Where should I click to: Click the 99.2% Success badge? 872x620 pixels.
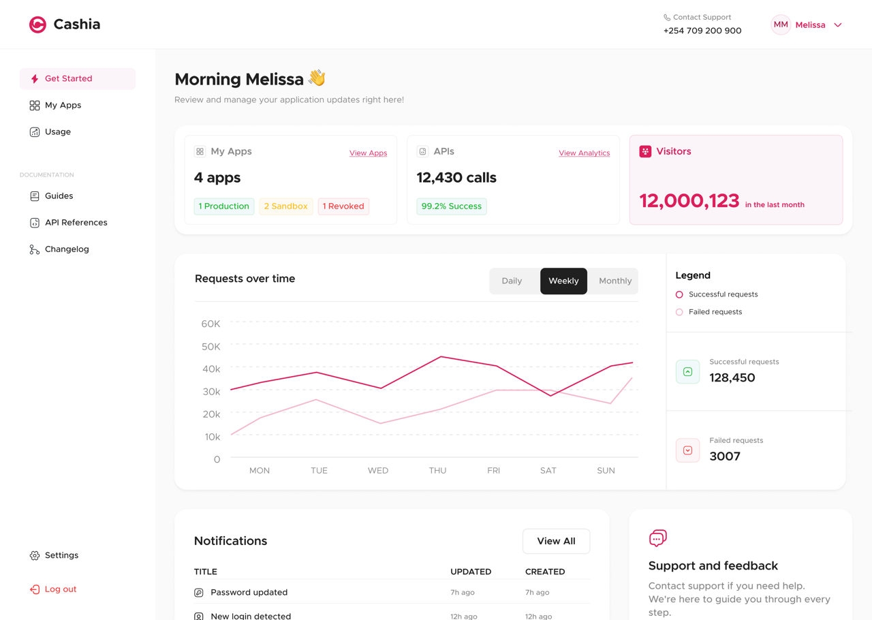pyautogui.click(x=451, y=206)
